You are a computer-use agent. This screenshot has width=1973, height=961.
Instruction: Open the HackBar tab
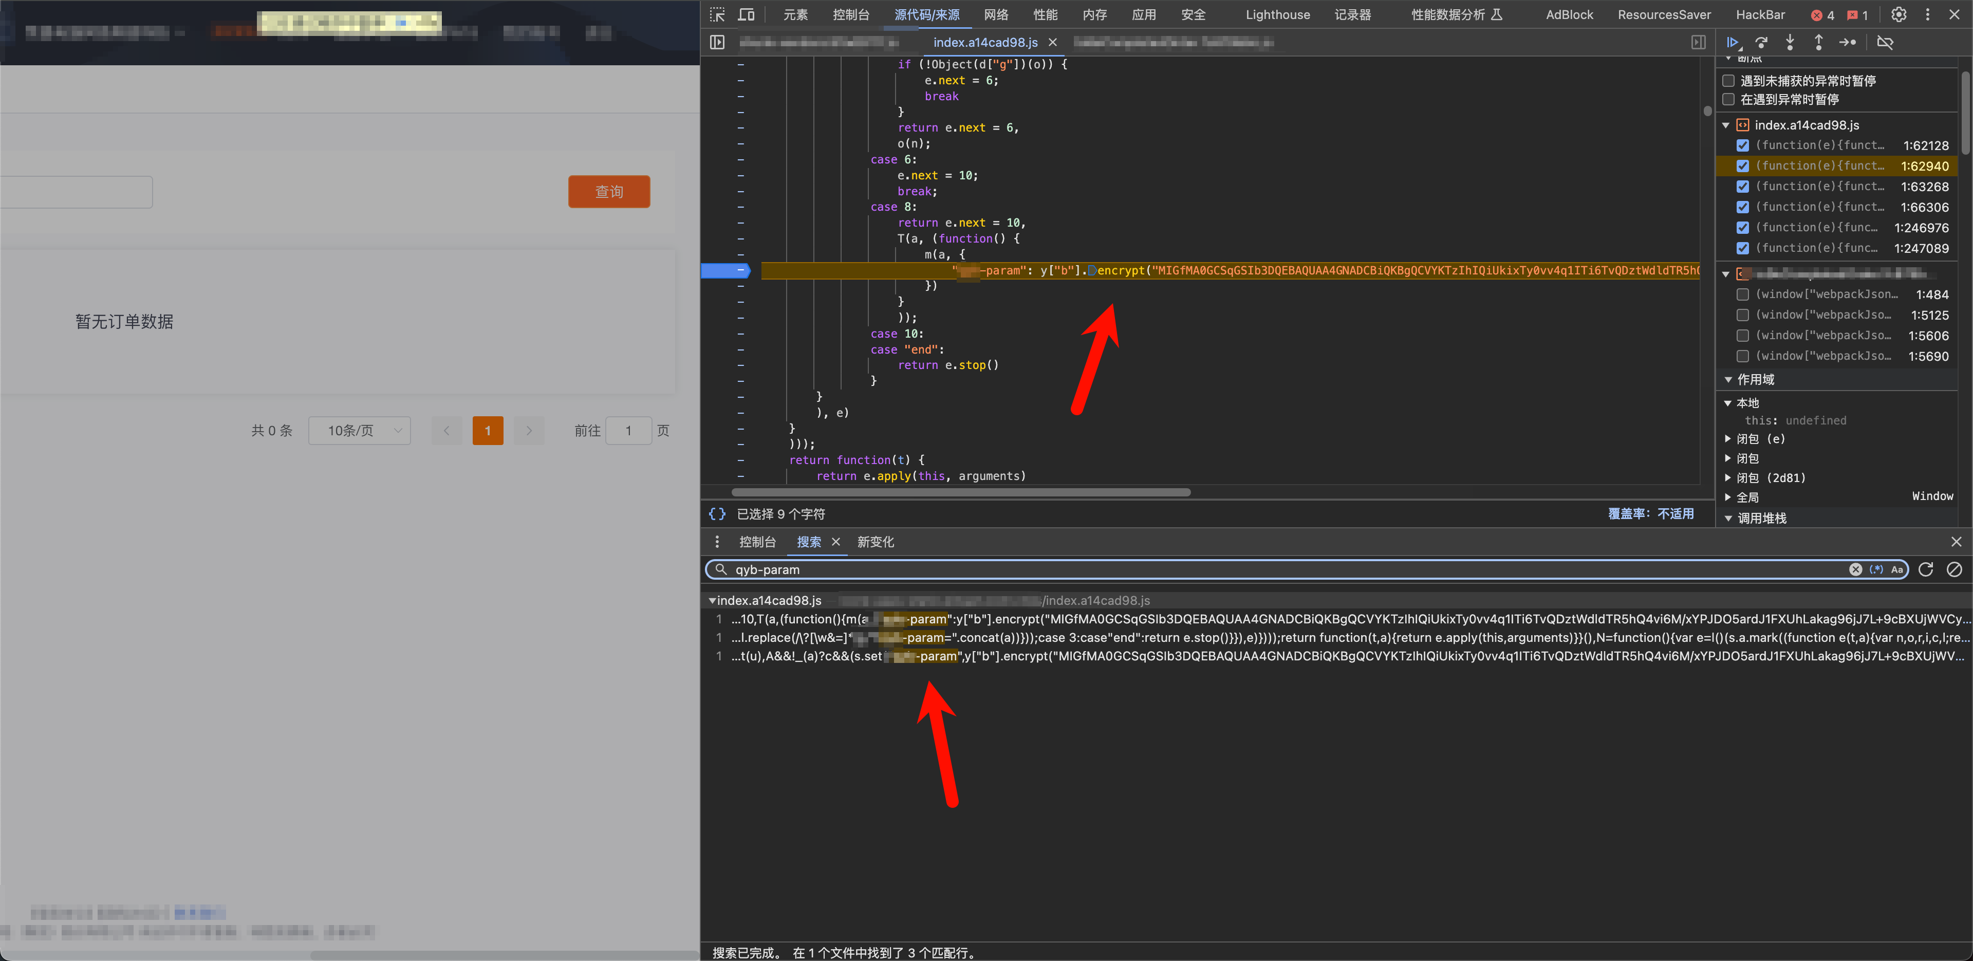1760,14
